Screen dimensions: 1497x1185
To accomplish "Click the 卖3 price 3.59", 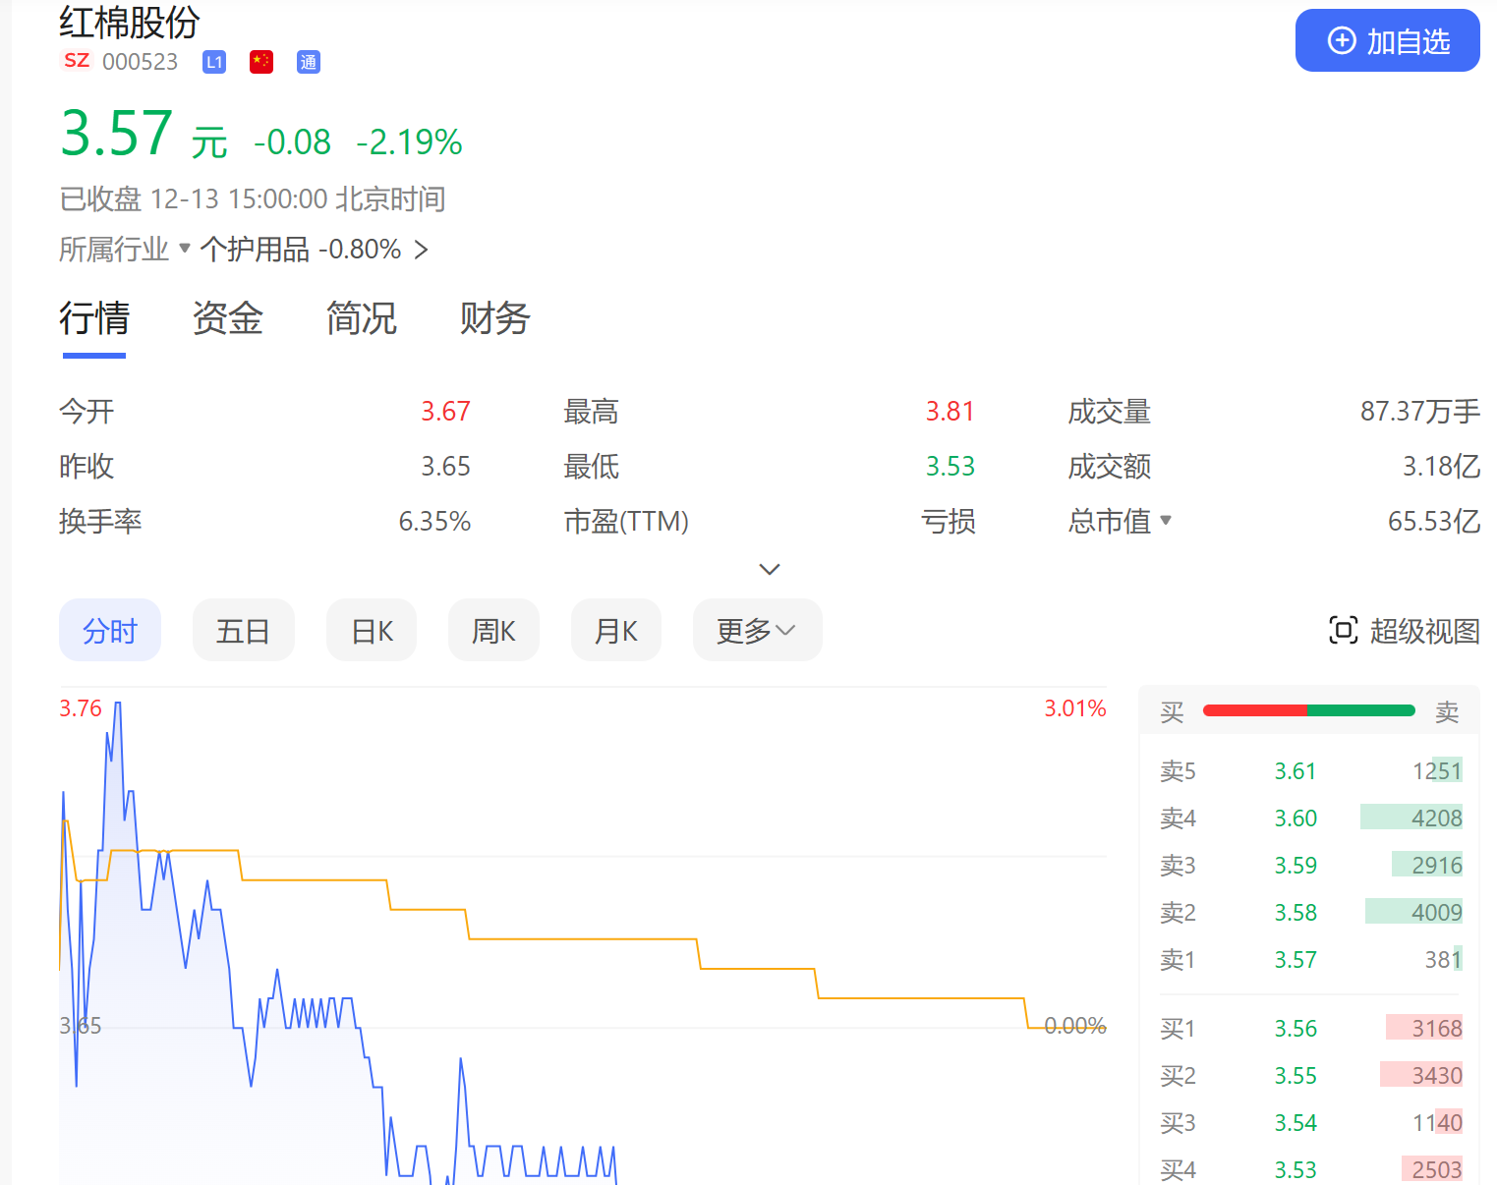I will 1295,866.
